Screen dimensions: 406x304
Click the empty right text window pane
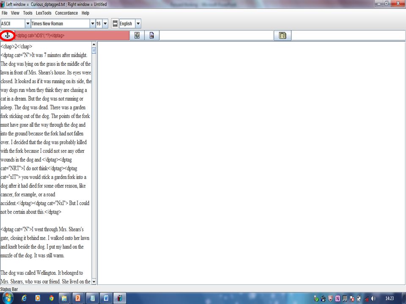(251, 163)
